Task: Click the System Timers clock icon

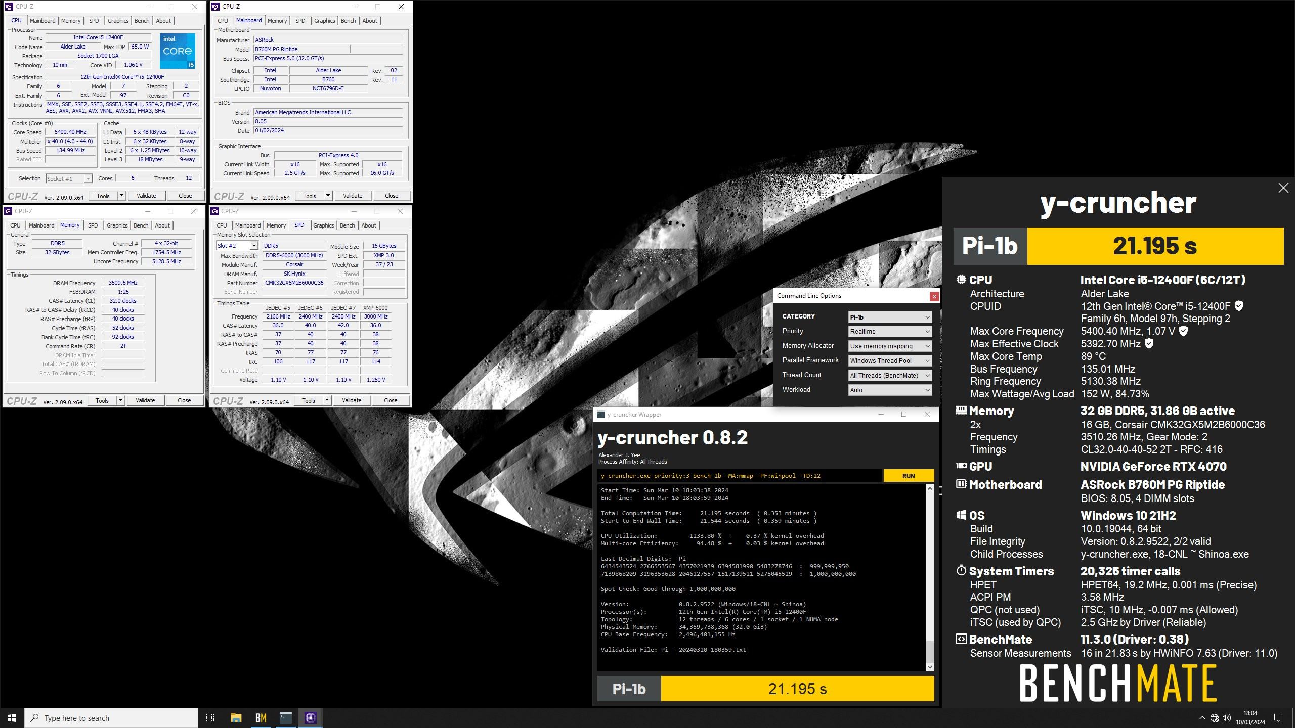Action: coord(961,571)
